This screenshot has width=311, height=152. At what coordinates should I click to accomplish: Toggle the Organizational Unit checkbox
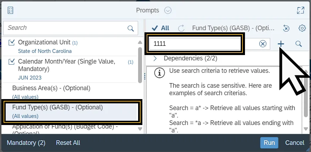12,43
